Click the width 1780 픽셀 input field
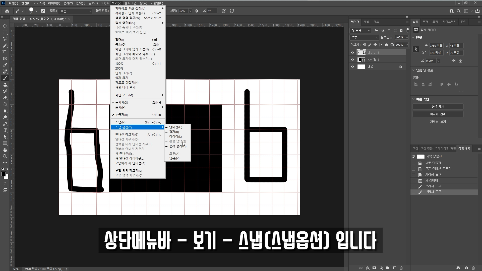The image size is (482, 271). click(436, 46)
